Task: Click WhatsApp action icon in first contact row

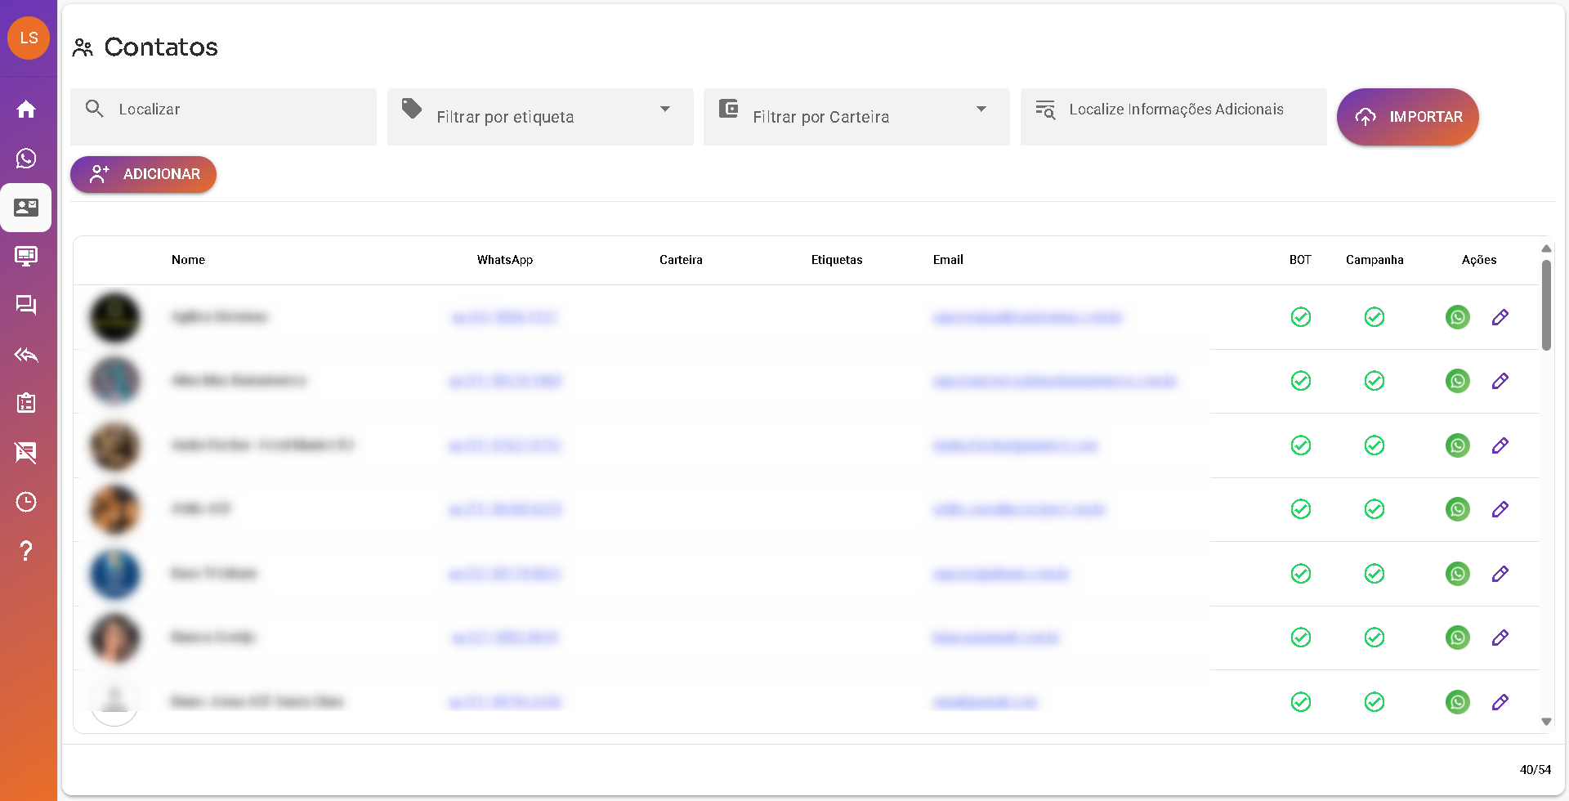Action: (x=1457, y=317)
